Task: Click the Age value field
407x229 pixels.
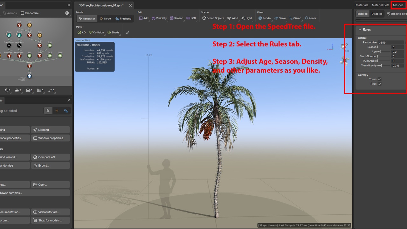Action: click(x=398, y=52)
